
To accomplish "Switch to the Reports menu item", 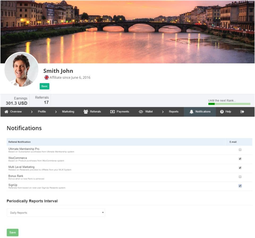I will pyautogui.click(x=174, y=112).
